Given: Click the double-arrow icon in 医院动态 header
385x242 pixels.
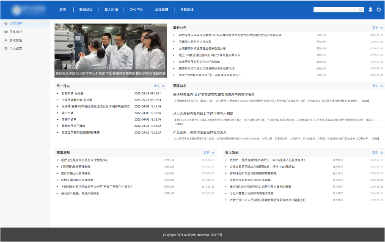Looking at the screenshot, I should coord(382,86).
